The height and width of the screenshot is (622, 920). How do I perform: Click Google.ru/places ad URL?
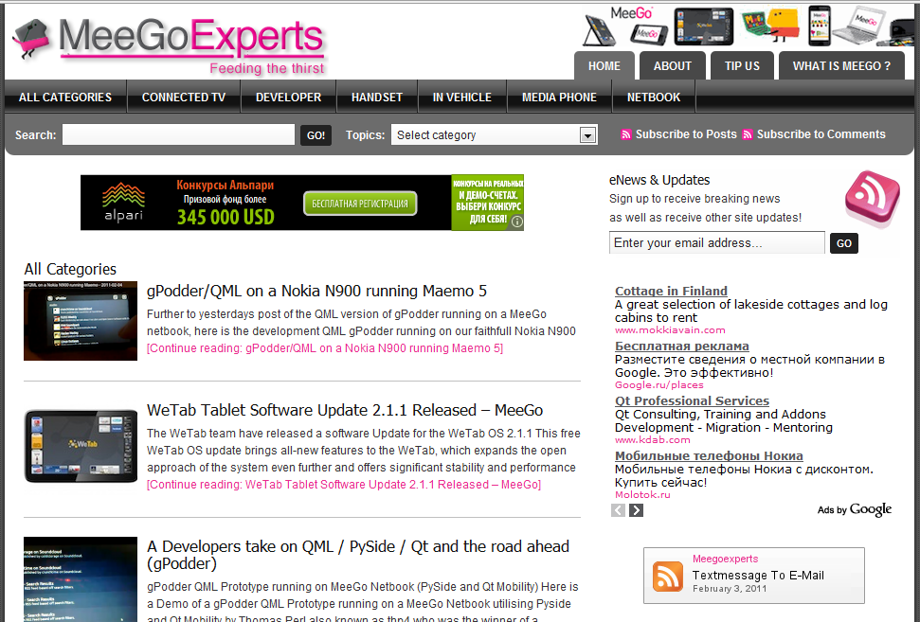658,385
